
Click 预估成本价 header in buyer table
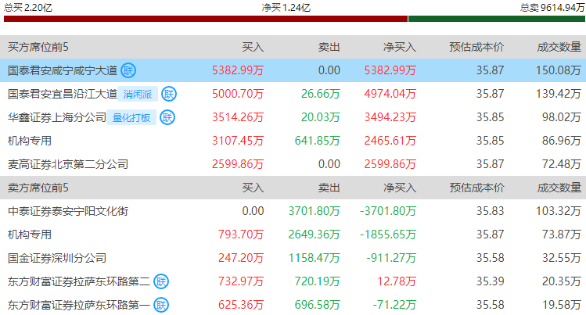(476, 47)
